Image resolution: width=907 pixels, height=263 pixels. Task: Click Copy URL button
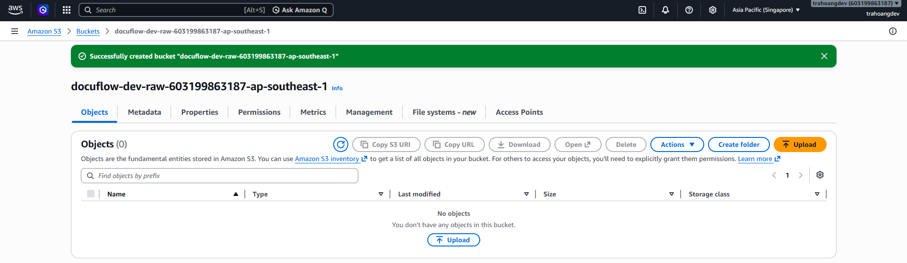pyautogui.click(x=455, y=144)
